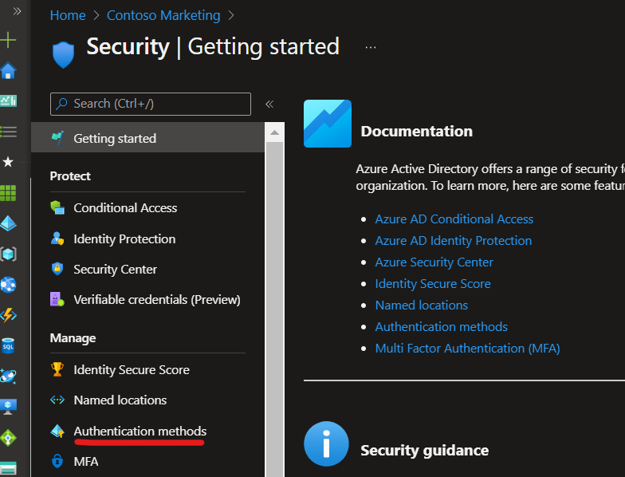Click the Security guidance info icon
625x477 pixels.
(327, 443)
